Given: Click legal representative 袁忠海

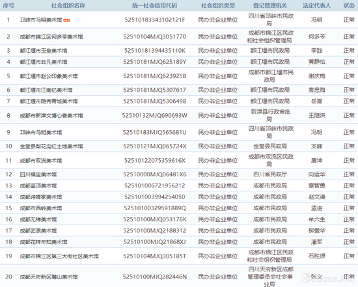Looking at the screenshot, I should click(317, 90).
